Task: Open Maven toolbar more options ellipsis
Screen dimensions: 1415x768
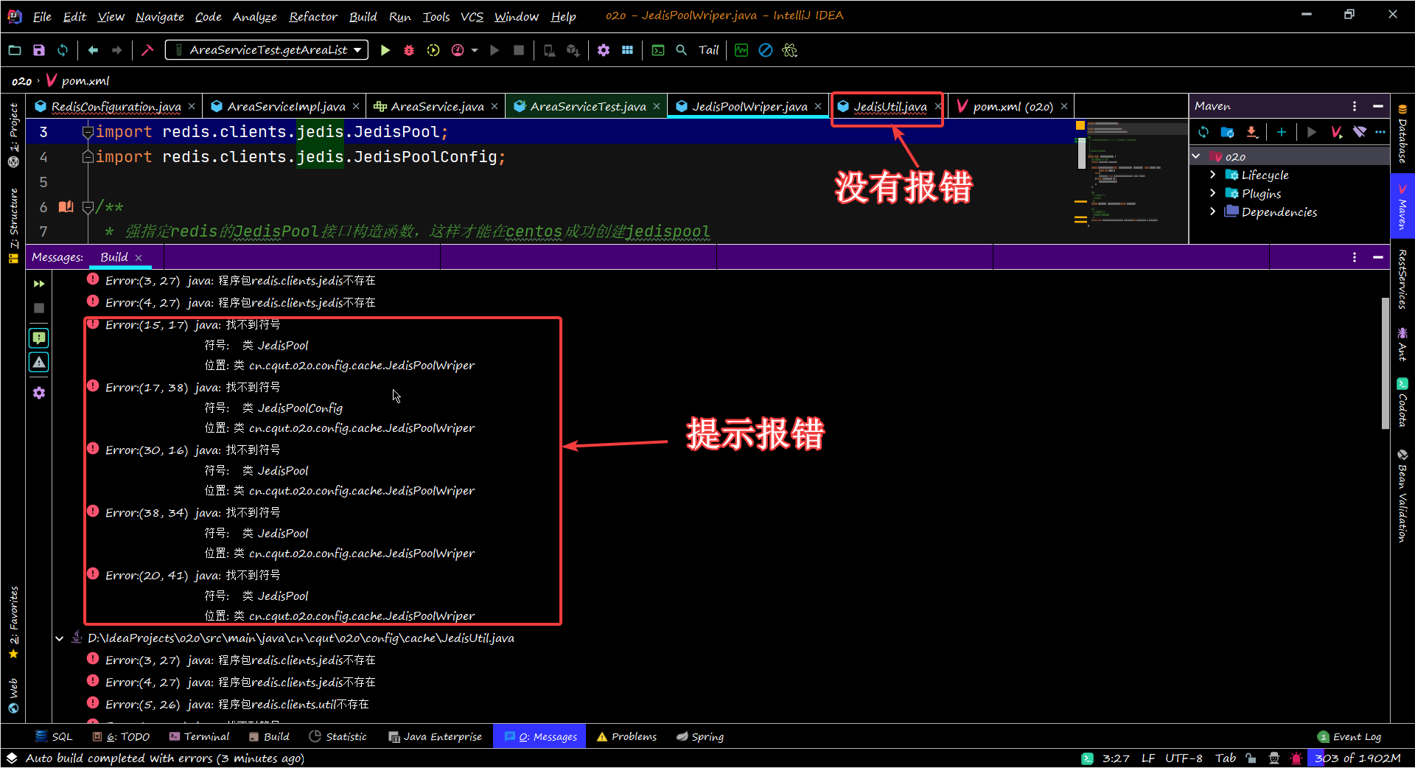Action: coord(1380,132)
